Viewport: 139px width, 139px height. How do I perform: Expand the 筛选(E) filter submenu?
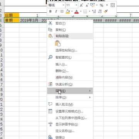(70, 91)
